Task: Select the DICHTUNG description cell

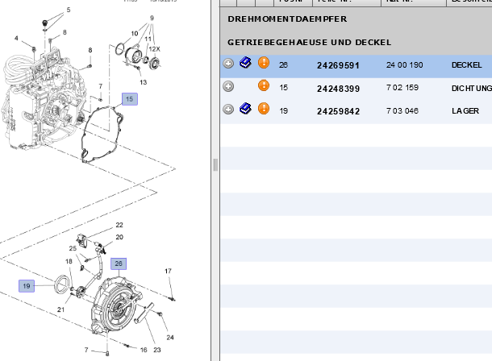Action: (471, 87)
